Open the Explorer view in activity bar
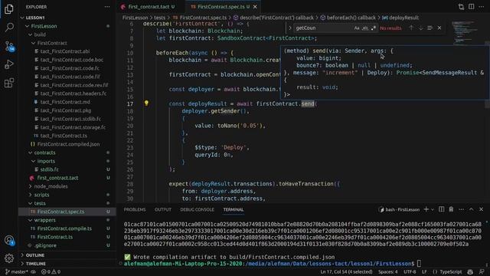 pyautogui.click(x=9, y=8)
